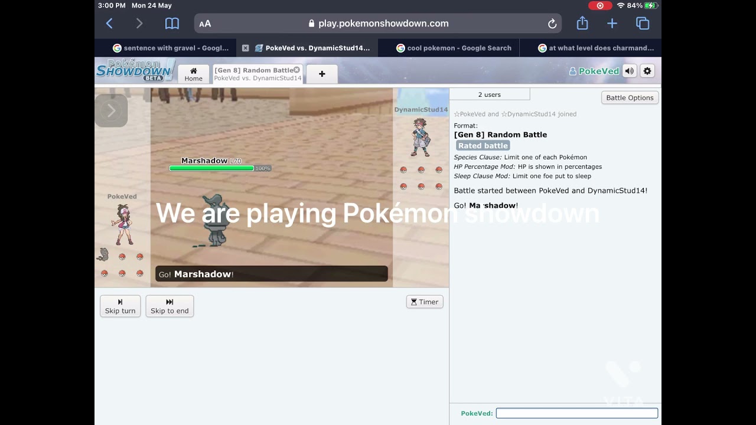Reload the page with refresh icon
The height and width of the screenshot is (425, 756).
pos(552,24)
